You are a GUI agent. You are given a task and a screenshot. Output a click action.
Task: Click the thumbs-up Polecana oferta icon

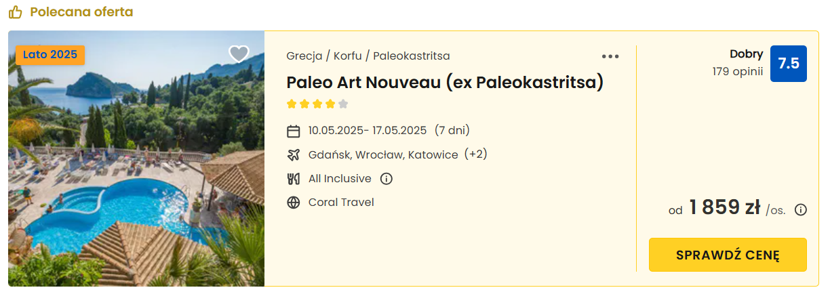(x=16, y=12)
